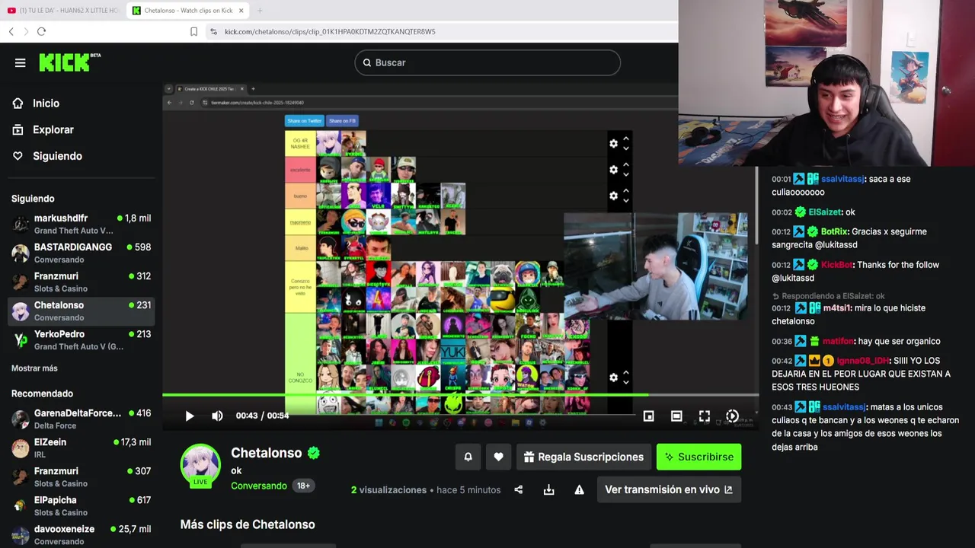Click the Buscar search field
Image resolution: width=975 pixels, height=548 pixels.
(x=487, y=62)
